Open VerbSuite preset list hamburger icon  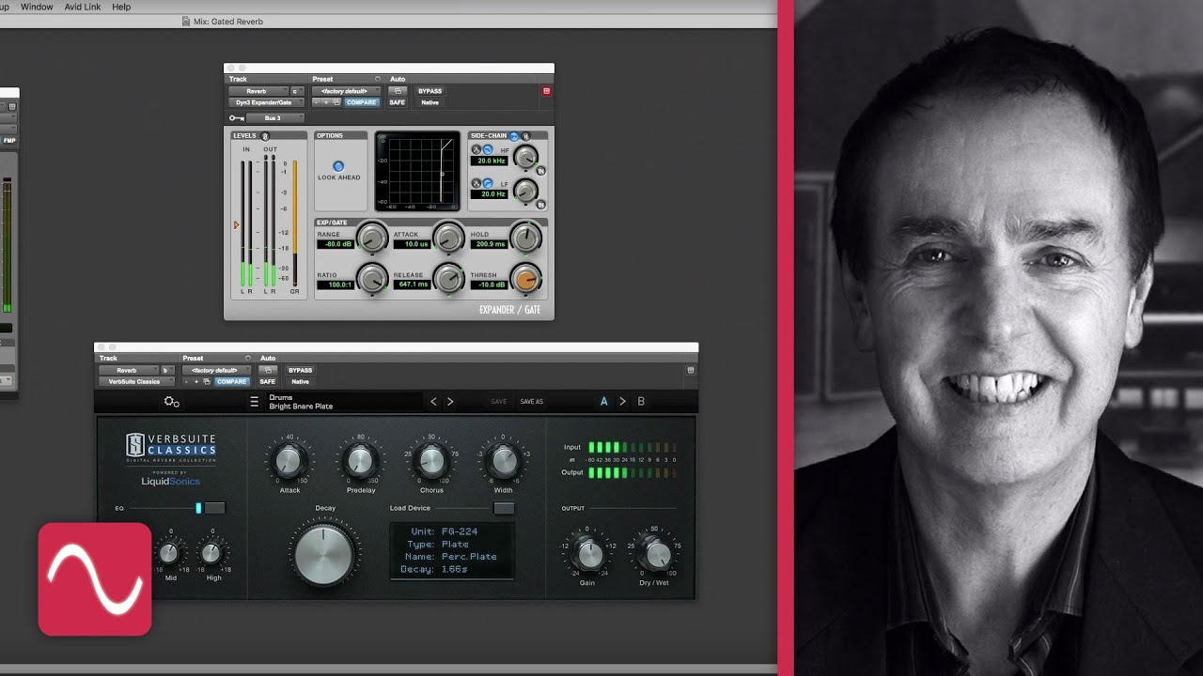[254, 402]
